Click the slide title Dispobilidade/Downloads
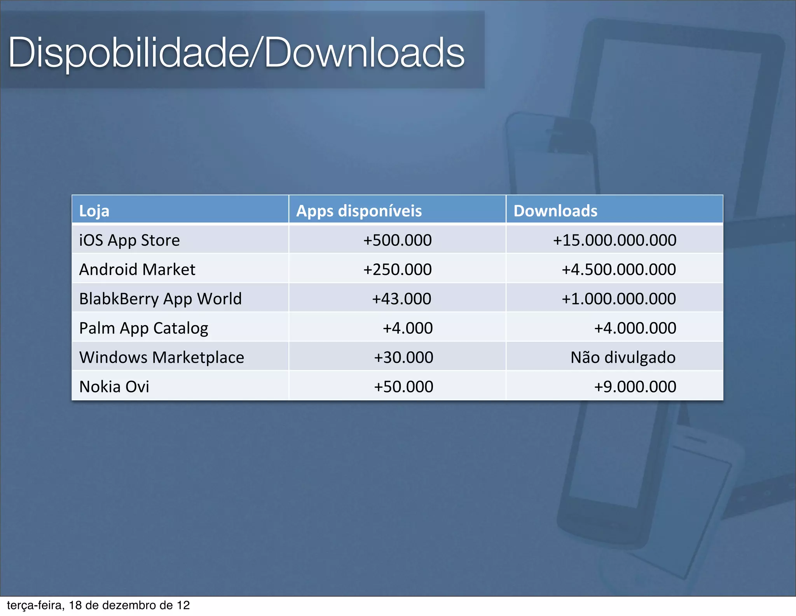This screenshot has height=616, width=796. [236, 53]
